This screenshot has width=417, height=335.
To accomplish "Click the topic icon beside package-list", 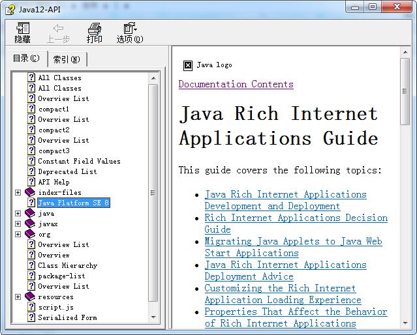I will [x=31, y=276].
